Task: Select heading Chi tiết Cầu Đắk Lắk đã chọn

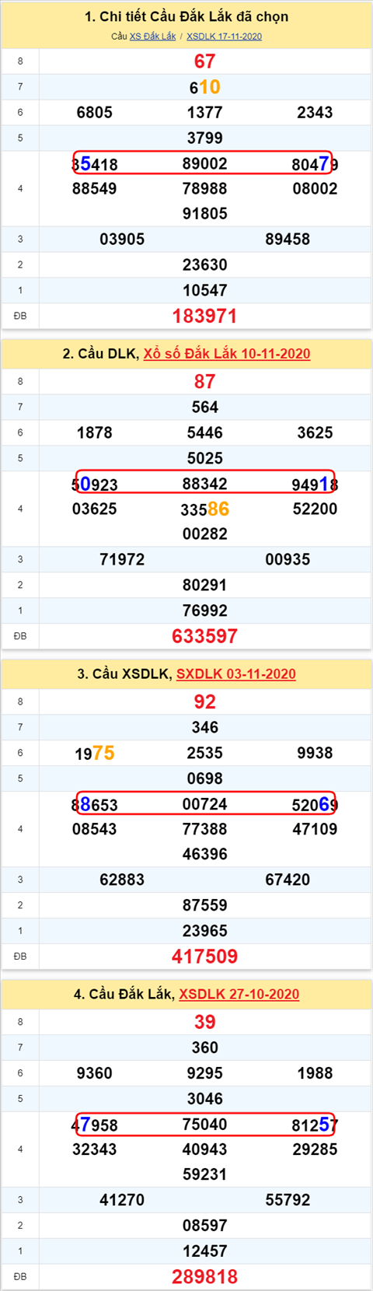Action: [186, 16]
